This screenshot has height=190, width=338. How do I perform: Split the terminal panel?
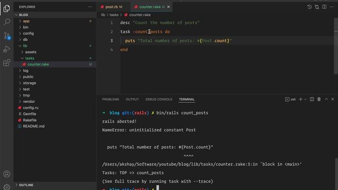coord(312,99)
